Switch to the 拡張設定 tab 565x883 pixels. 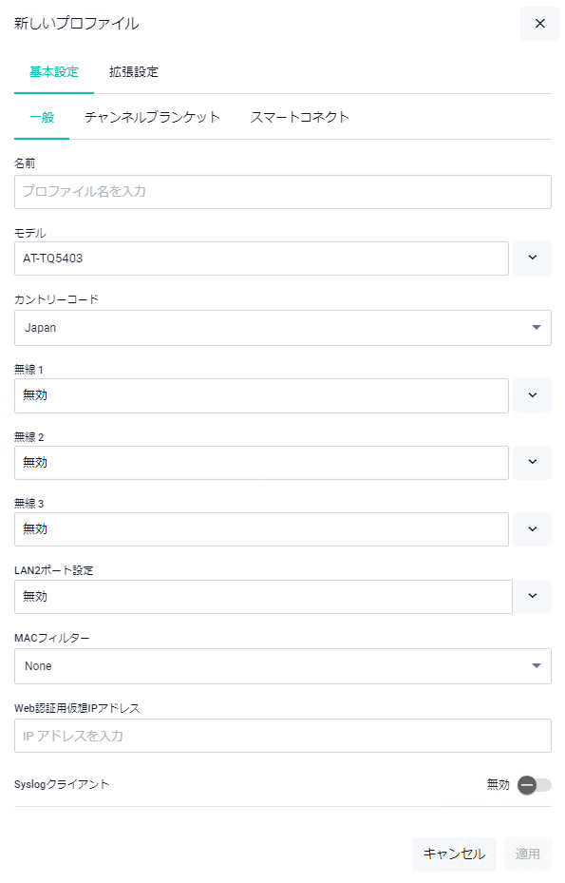(x=133, y=72)
